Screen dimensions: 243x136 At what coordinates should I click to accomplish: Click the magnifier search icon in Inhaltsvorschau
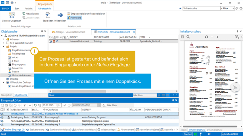(x=188, y=37)
